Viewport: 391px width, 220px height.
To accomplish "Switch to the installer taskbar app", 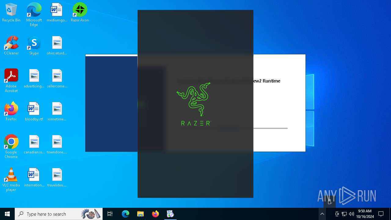I will [170, 214].
